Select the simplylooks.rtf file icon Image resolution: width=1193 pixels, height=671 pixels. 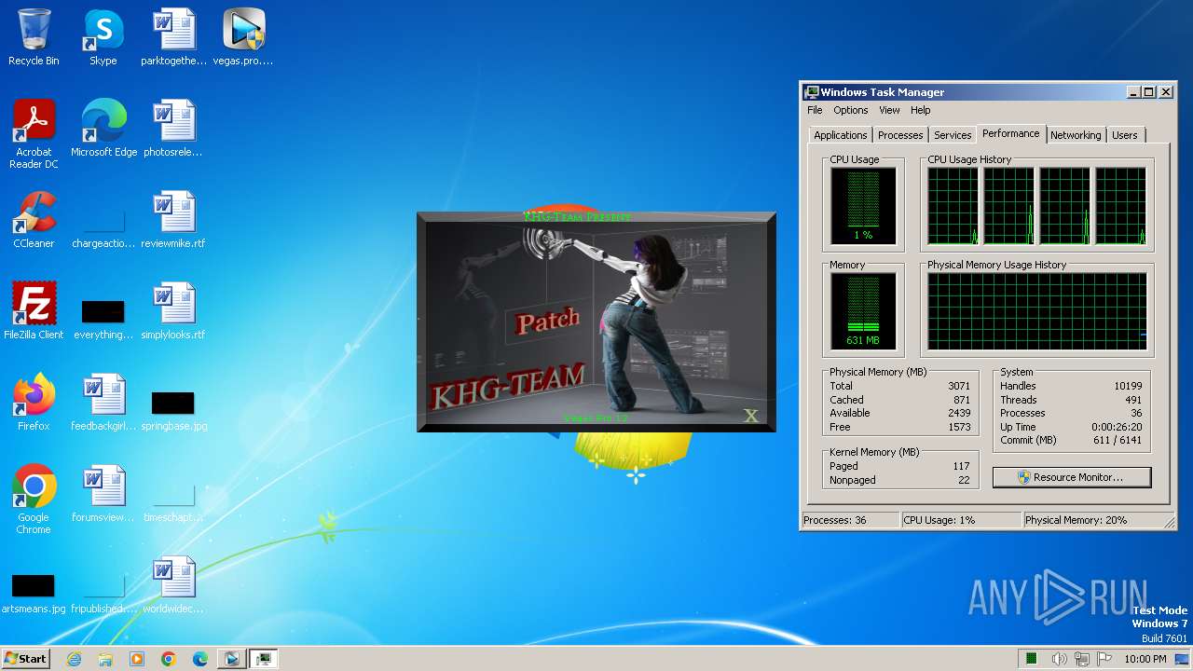click(x=173, y=311)
